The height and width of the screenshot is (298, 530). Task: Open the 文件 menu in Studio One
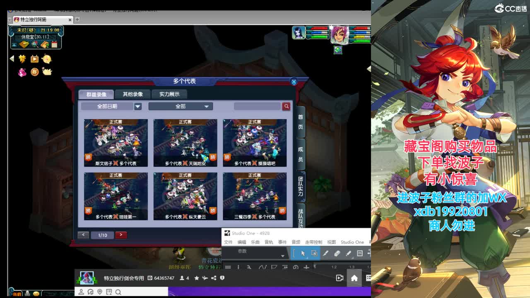click(228, 242)
